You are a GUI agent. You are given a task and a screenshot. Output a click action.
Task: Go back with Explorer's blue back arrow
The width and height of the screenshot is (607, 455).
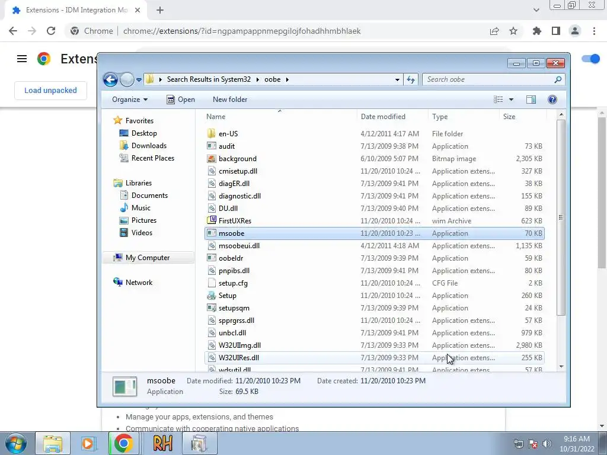click(x=111, y=80)
